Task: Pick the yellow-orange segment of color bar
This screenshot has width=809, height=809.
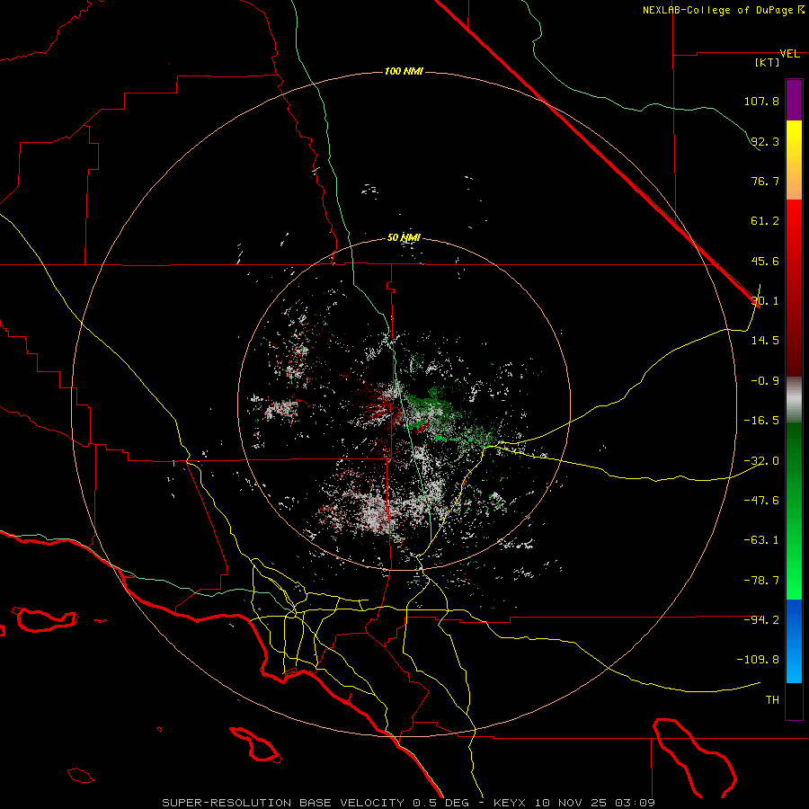Action: coord(794,160)
